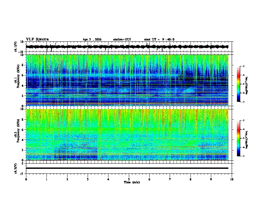The height and width of the screenshot is (201, 261).
Task: Click the "5" tick on ch.3(V) axis
Action: click(x=23, y=163)
